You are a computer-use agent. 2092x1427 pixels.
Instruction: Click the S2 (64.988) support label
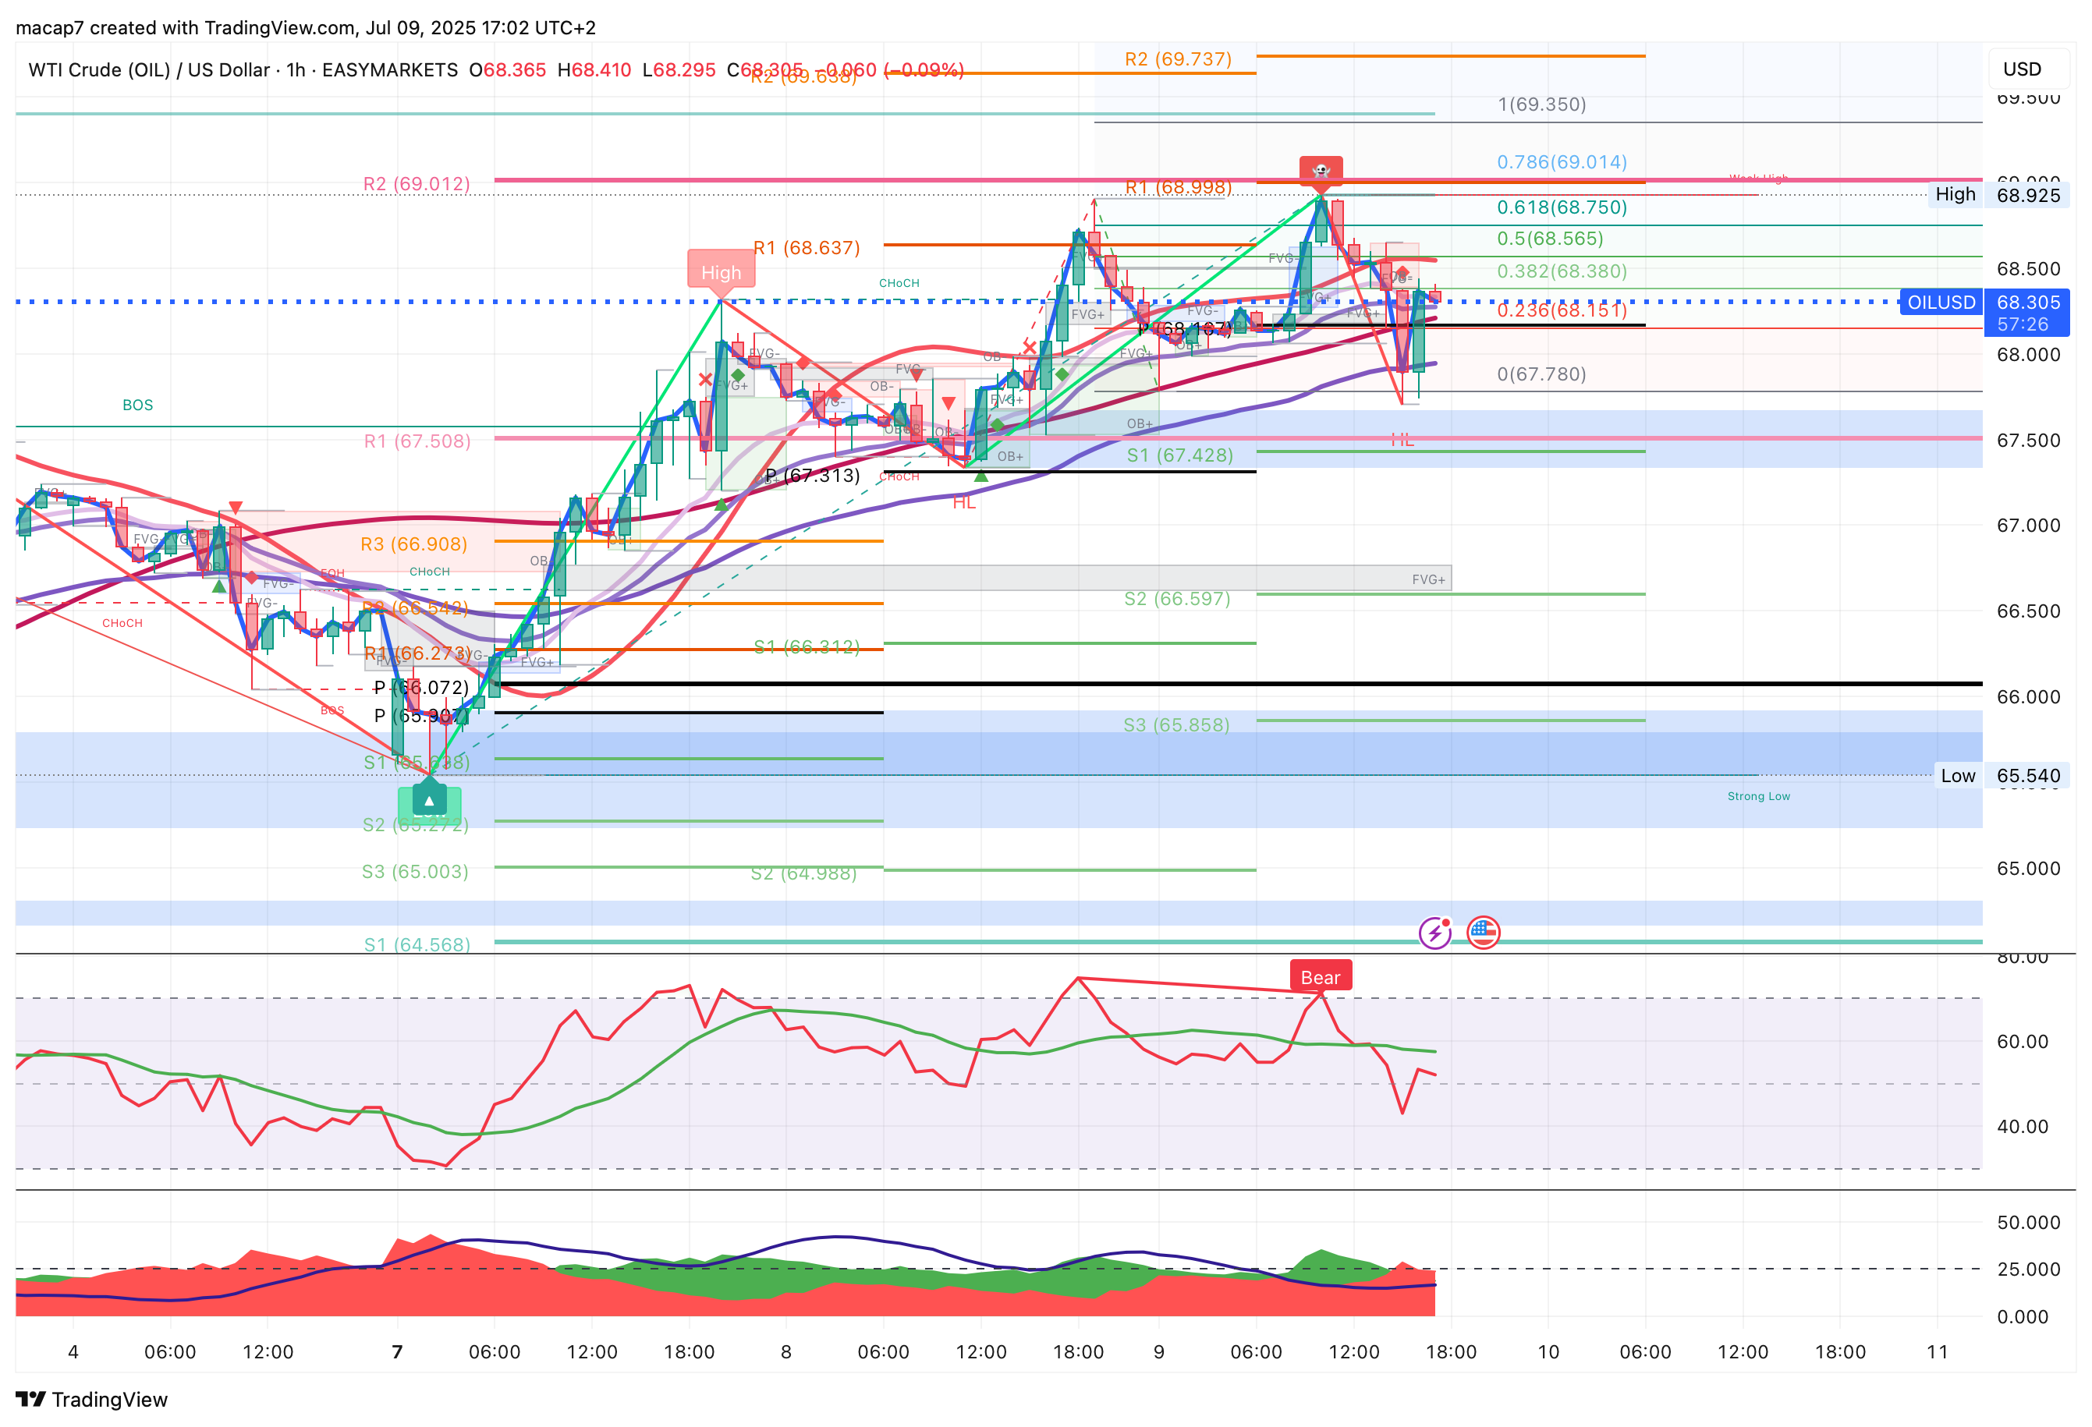point(804,873)
